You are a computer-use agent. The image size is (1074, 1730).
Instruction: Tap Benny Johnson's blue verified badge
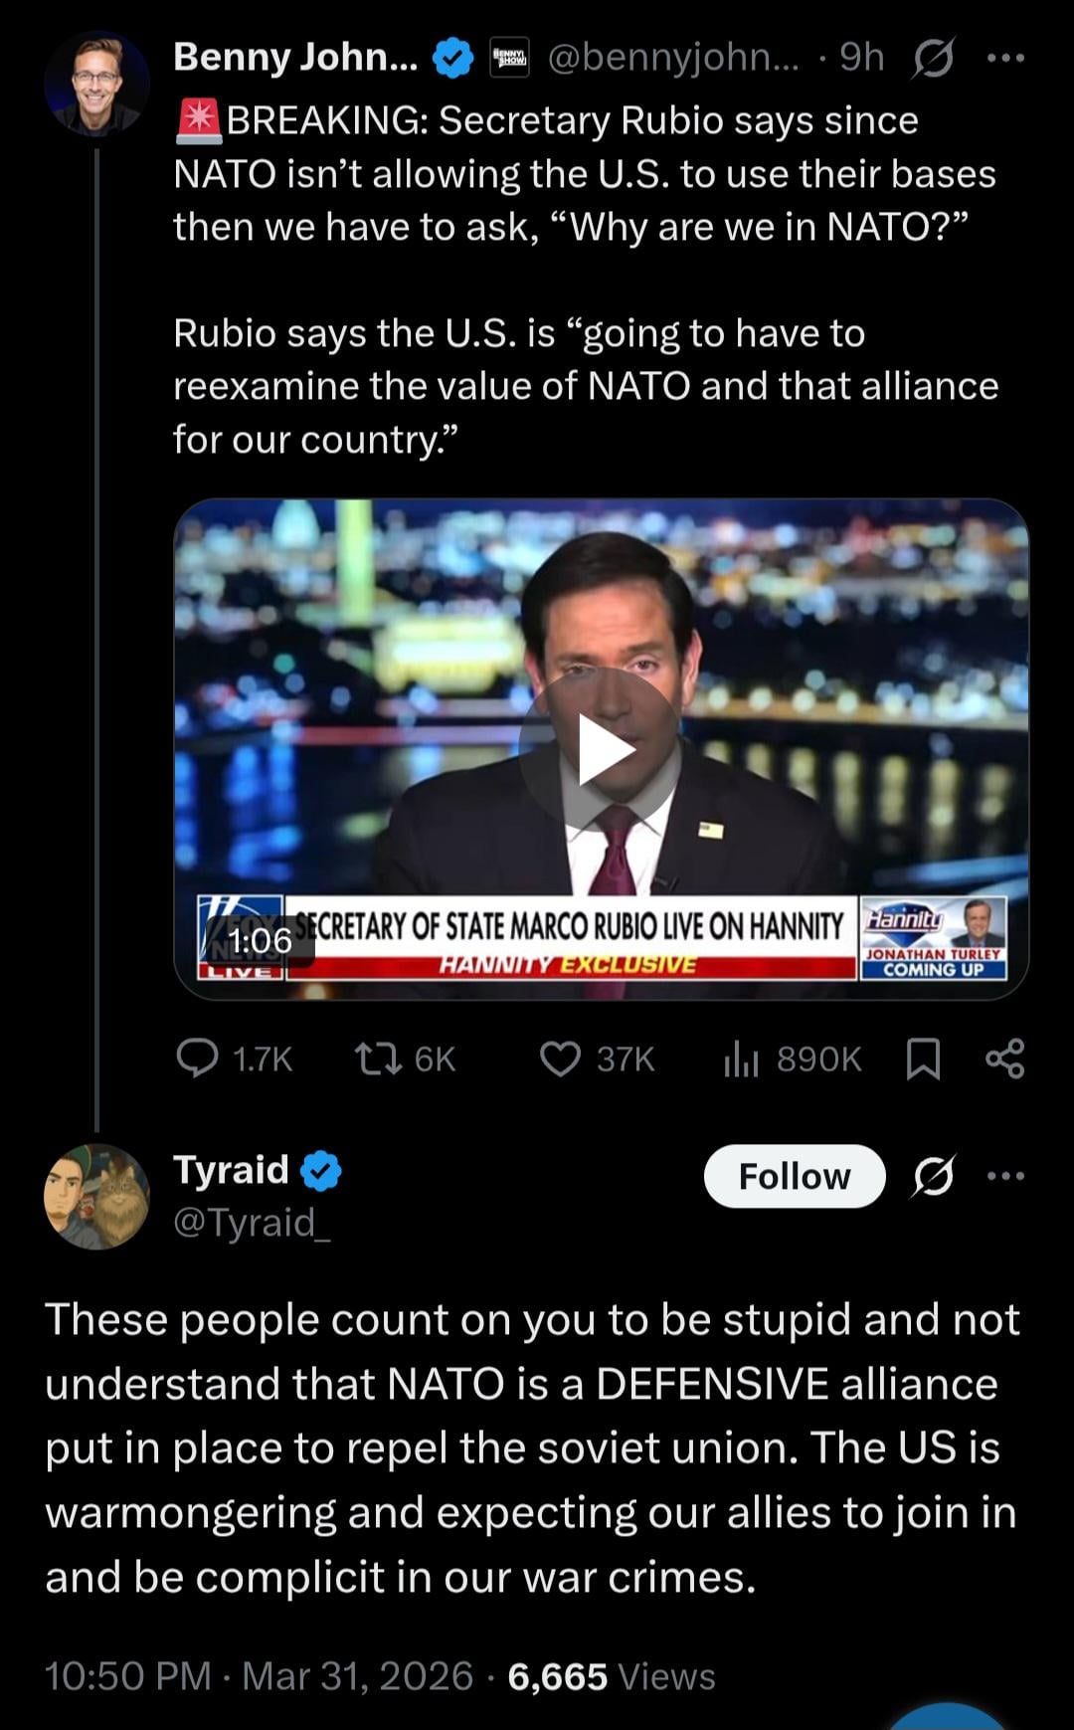pos(454,59)
